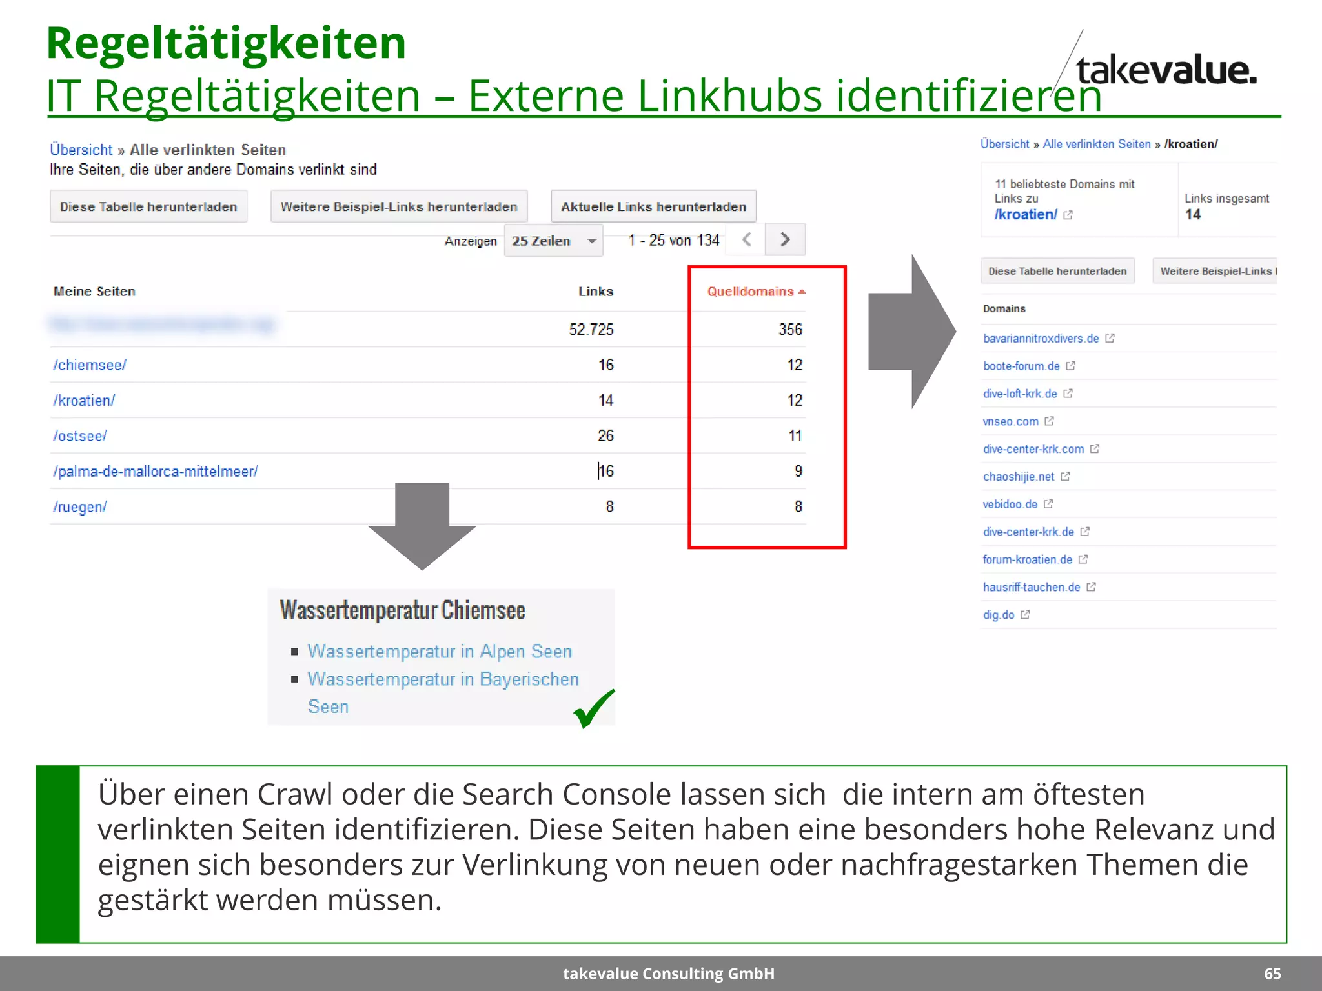Open external link icon next to boote-forum.de
This screenshot has height=991, width=1322.
click(1070, 366)
